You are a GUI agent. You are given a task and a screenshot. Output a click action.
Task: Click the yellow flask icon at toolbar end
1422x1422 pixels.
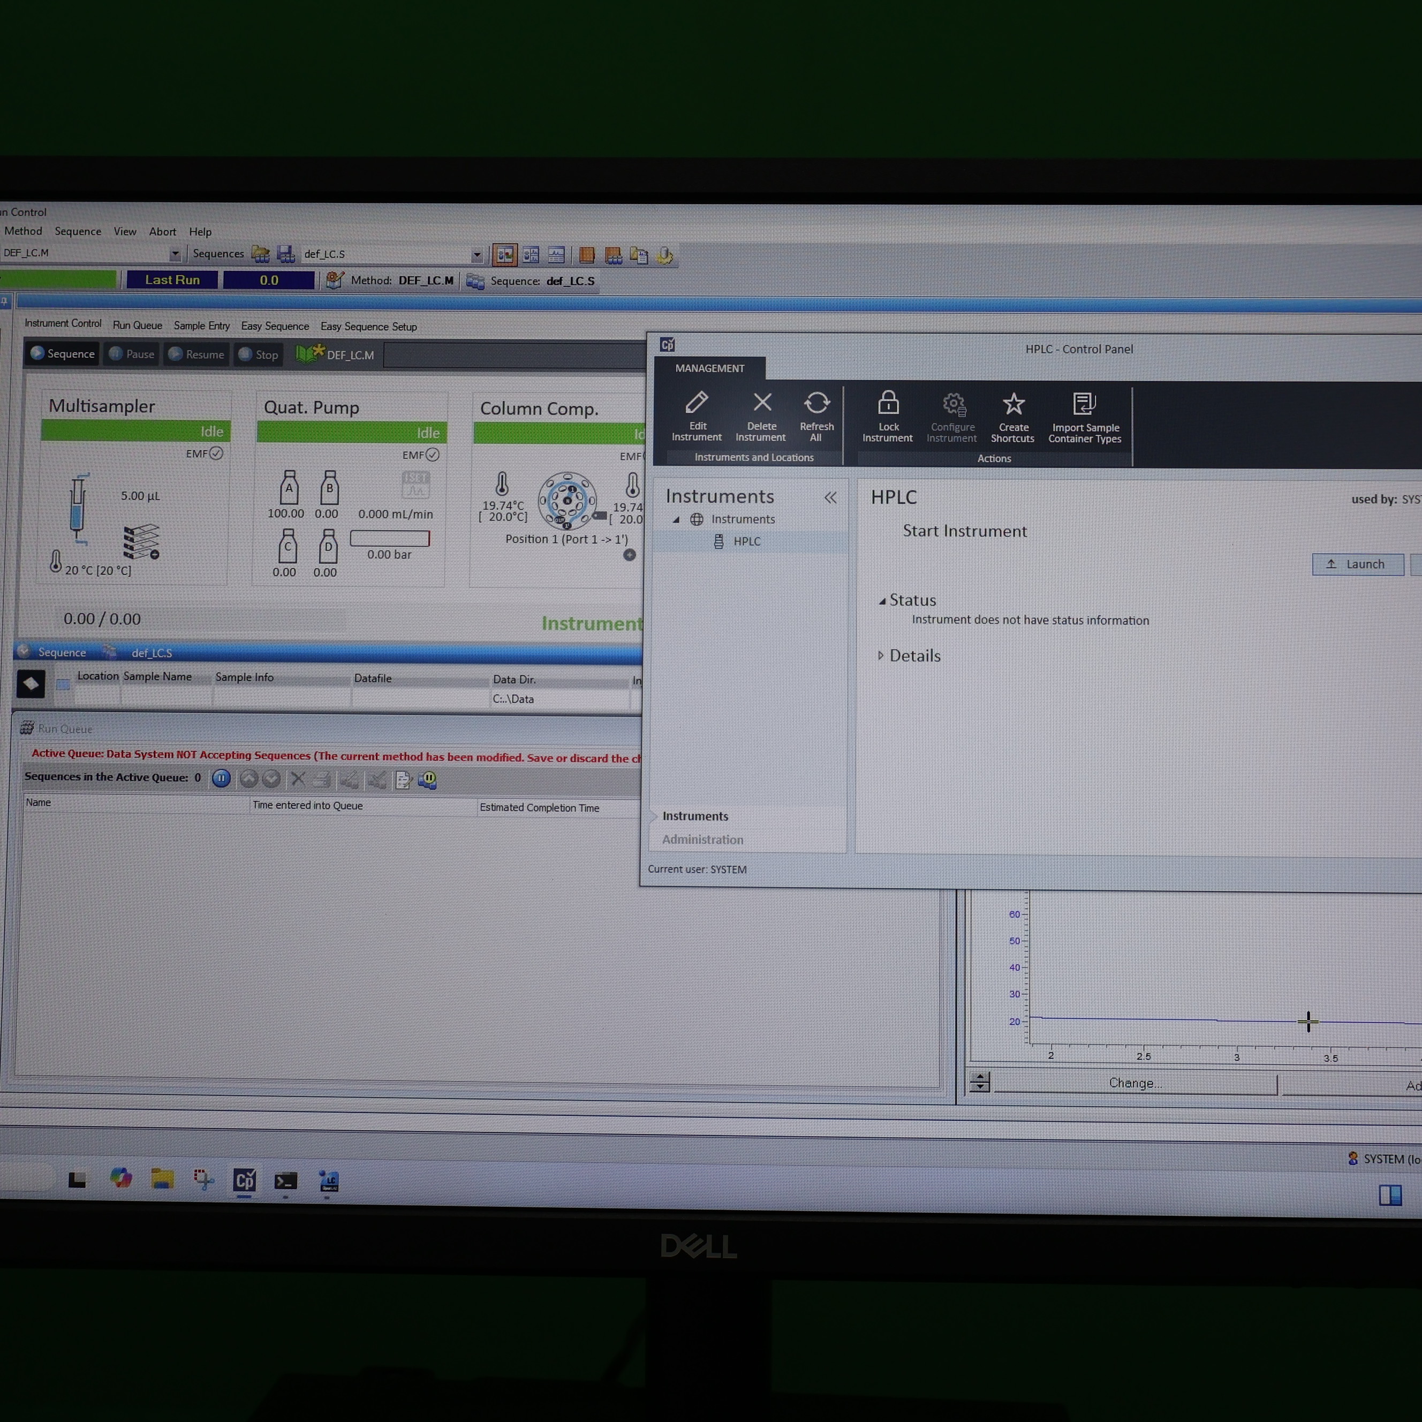pyautogui.click(x=664, y=256)
